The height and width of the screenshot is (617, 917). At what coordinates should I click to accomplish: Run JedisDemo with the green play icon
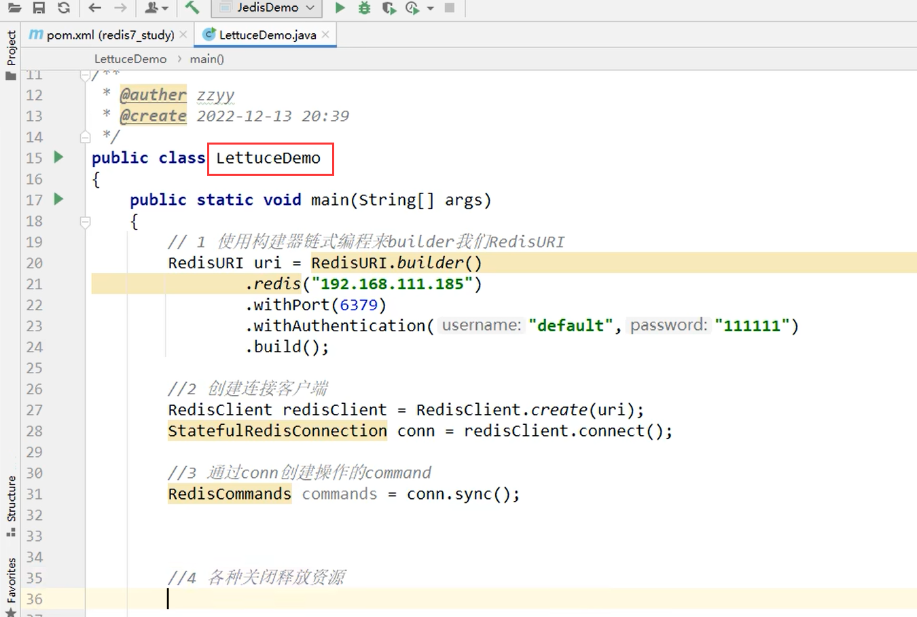(x=340, y=8)
